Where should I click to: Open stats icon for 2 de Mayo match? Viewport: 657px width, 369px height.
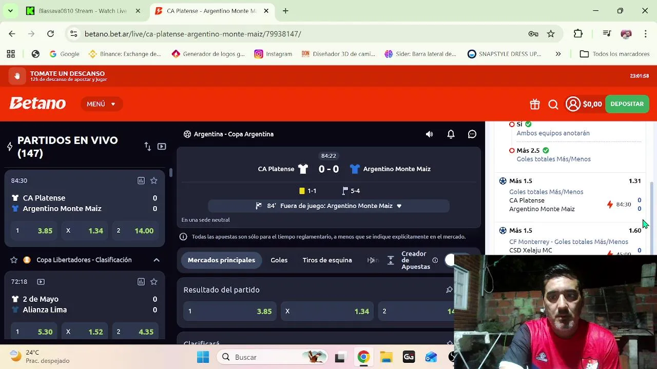141,281
